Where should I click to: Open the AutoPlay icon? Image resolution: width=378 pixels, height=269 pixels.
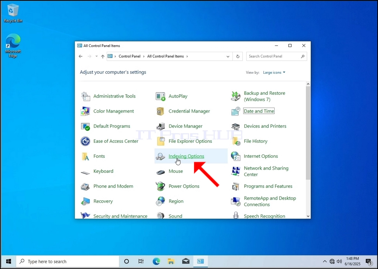(x=161, y=96)
